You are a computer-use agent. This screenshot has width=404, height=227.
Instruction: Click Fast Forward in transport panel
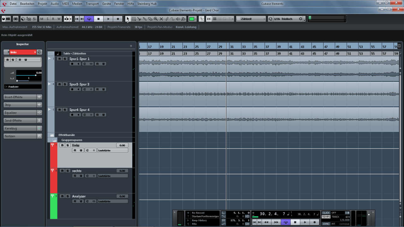click(276, 222)
